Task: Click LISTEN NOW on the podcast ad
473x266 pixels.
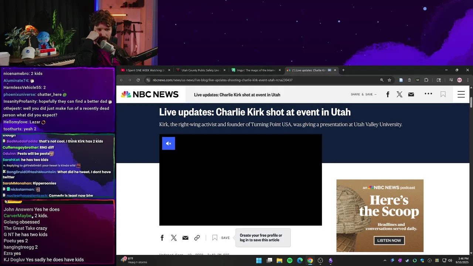Action: [x=389, y=241]
